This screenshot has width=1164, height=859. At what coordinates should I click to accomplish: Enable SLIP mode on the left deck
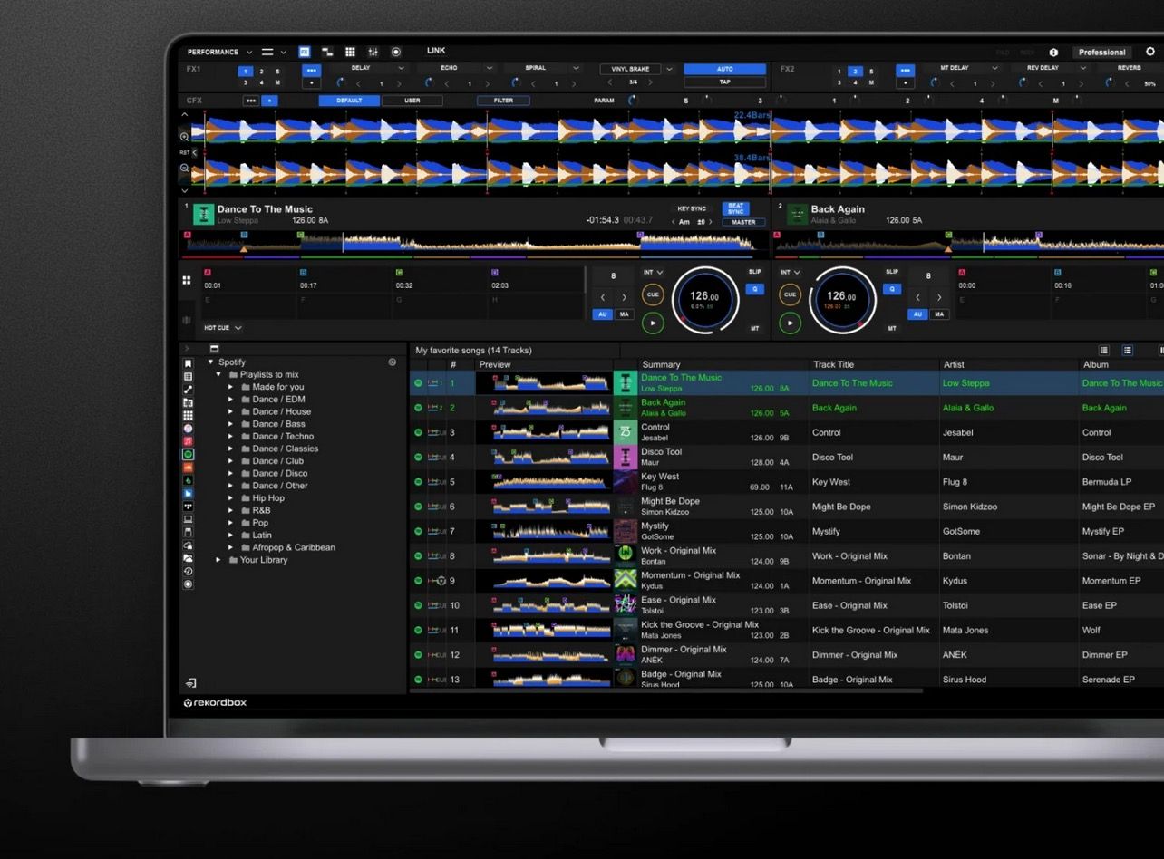(x=755, y=272)
